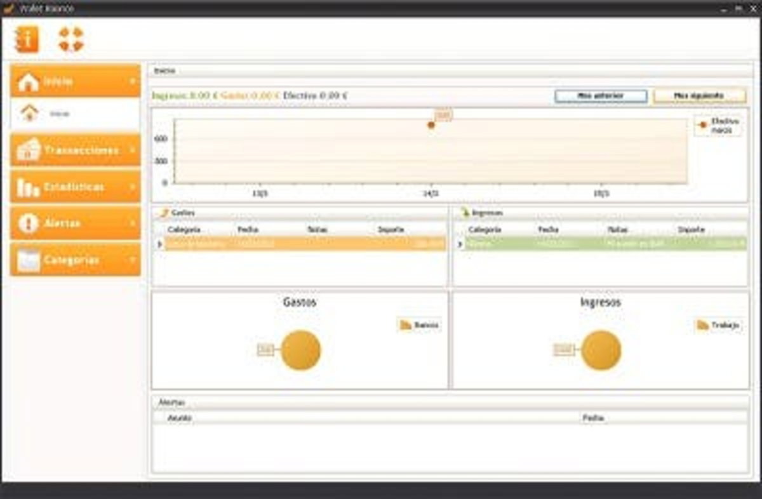Go to previous month with Mes anterior
The width and height of the screenshot is (762, 499).
tap(601, 96)
